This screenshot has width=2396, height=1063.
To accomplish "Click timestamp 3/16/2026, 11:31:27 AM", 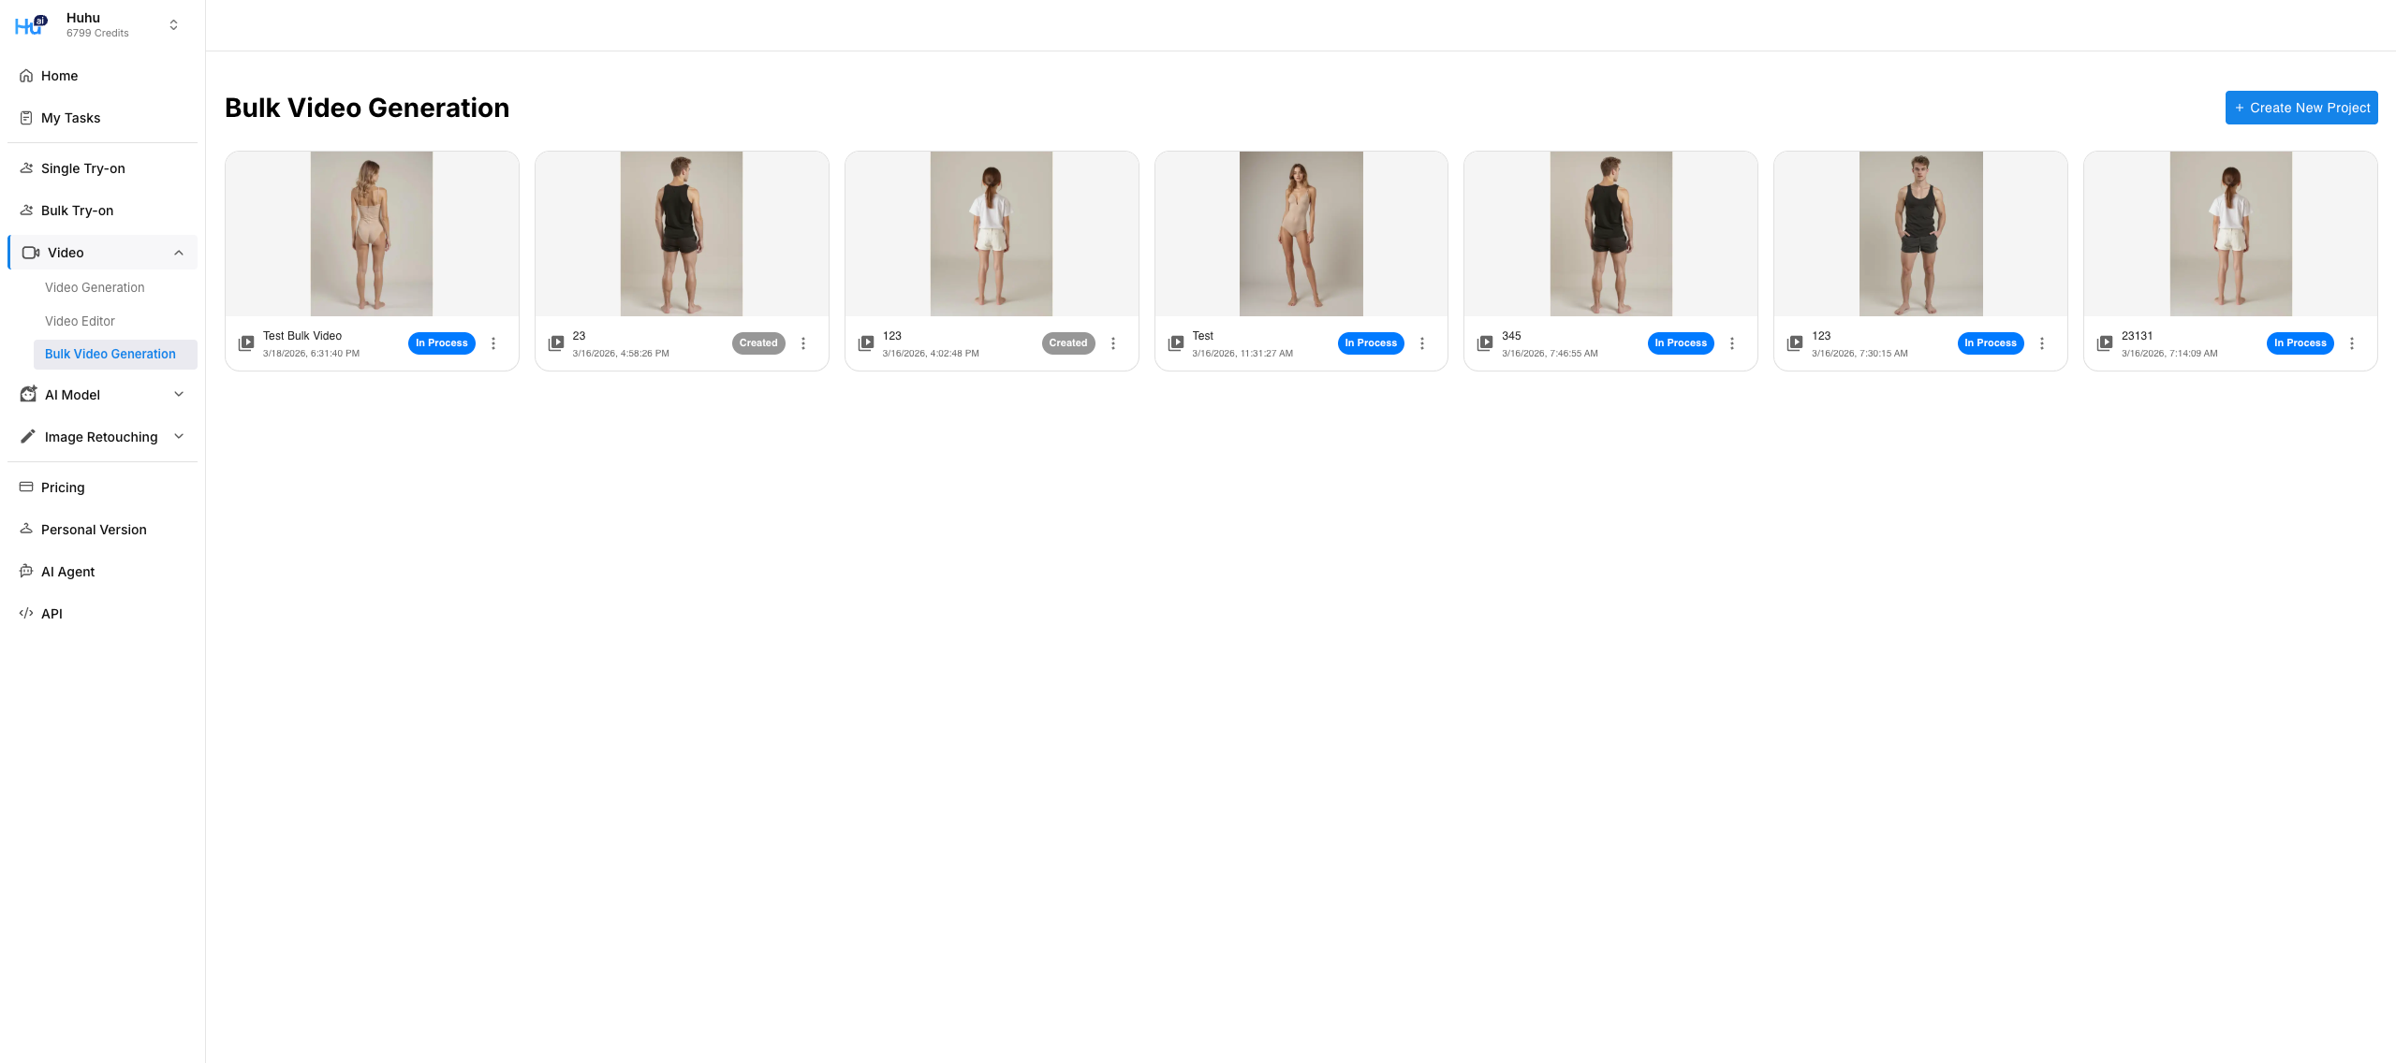I will point(1242,354).
